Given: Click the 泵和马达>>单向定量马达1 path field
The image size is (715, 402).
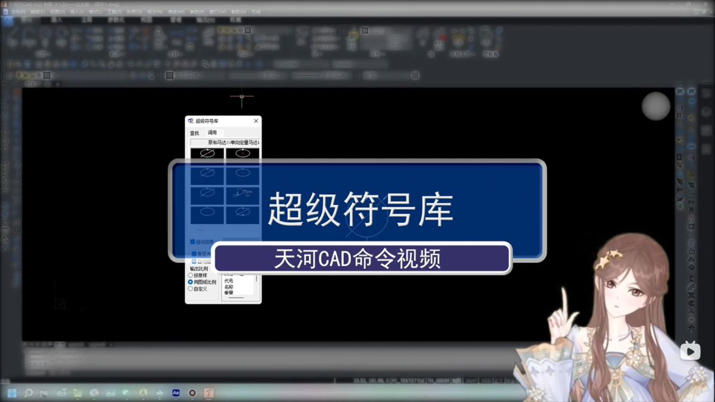Looking at the screenshot, I should [225, 143].
